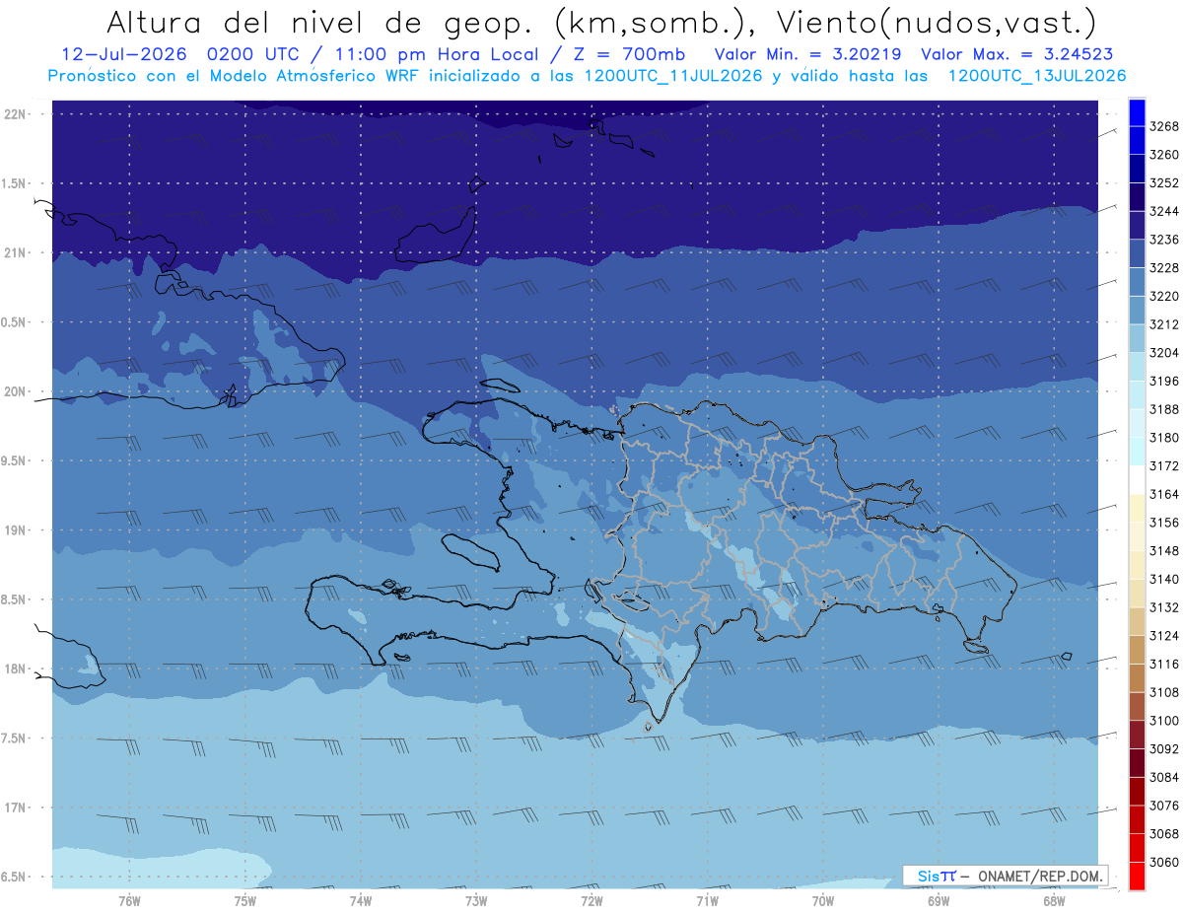Viewport: 1183px width, 914px height.
Task: Click the colorbar label "3132"
Action: tap(1165, 607)
